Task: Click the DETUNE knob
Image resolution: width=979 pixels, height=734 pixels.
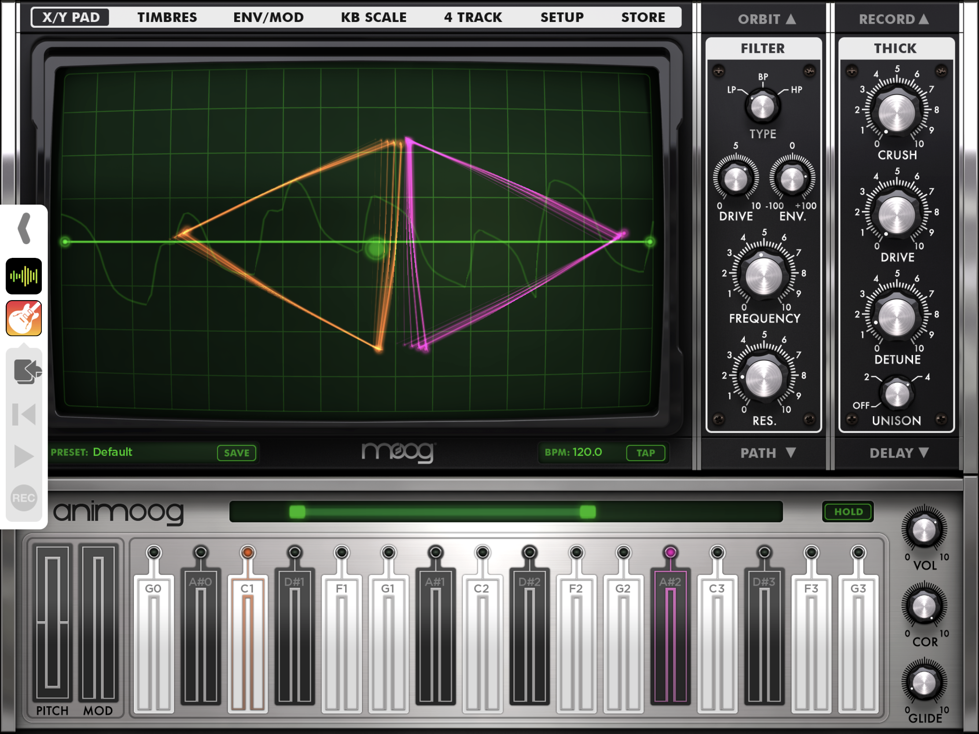Action: click(897, 317)
